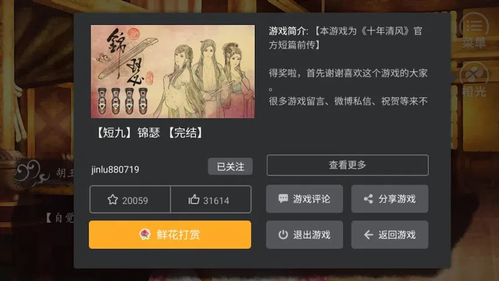Click the share icon beside 分享游戏

(368, 199)
